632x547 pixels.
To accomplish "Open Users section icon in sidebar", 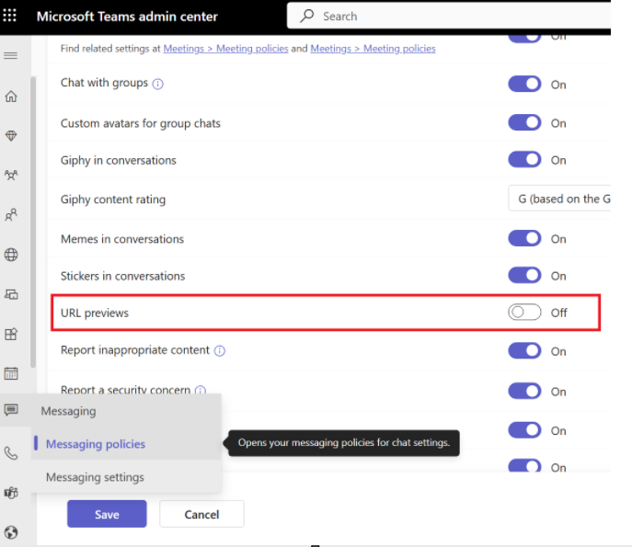I will (11, 214).
